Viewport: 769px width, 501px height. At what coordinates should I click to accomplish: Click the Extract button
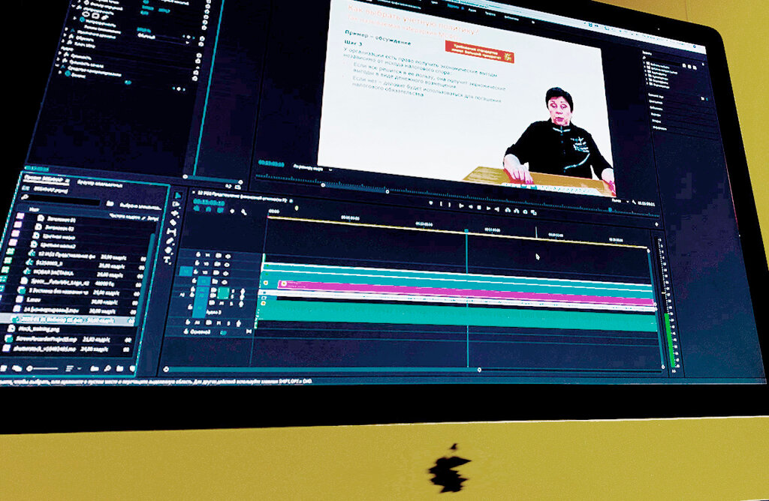click(x=517, y=211)
